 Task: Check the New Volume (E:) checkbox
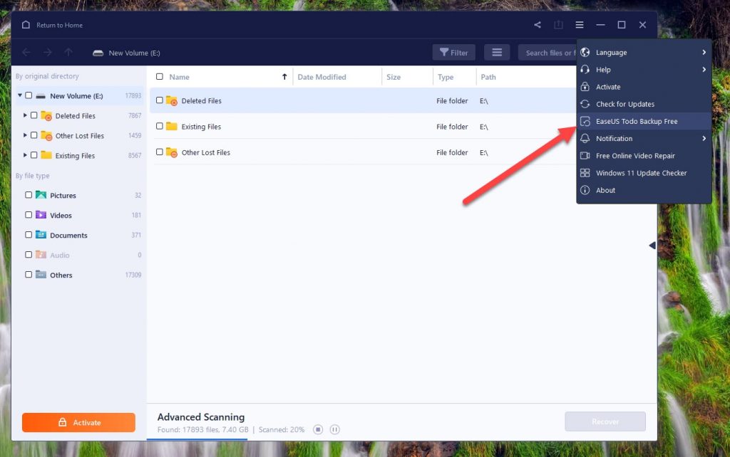[29, 95]
